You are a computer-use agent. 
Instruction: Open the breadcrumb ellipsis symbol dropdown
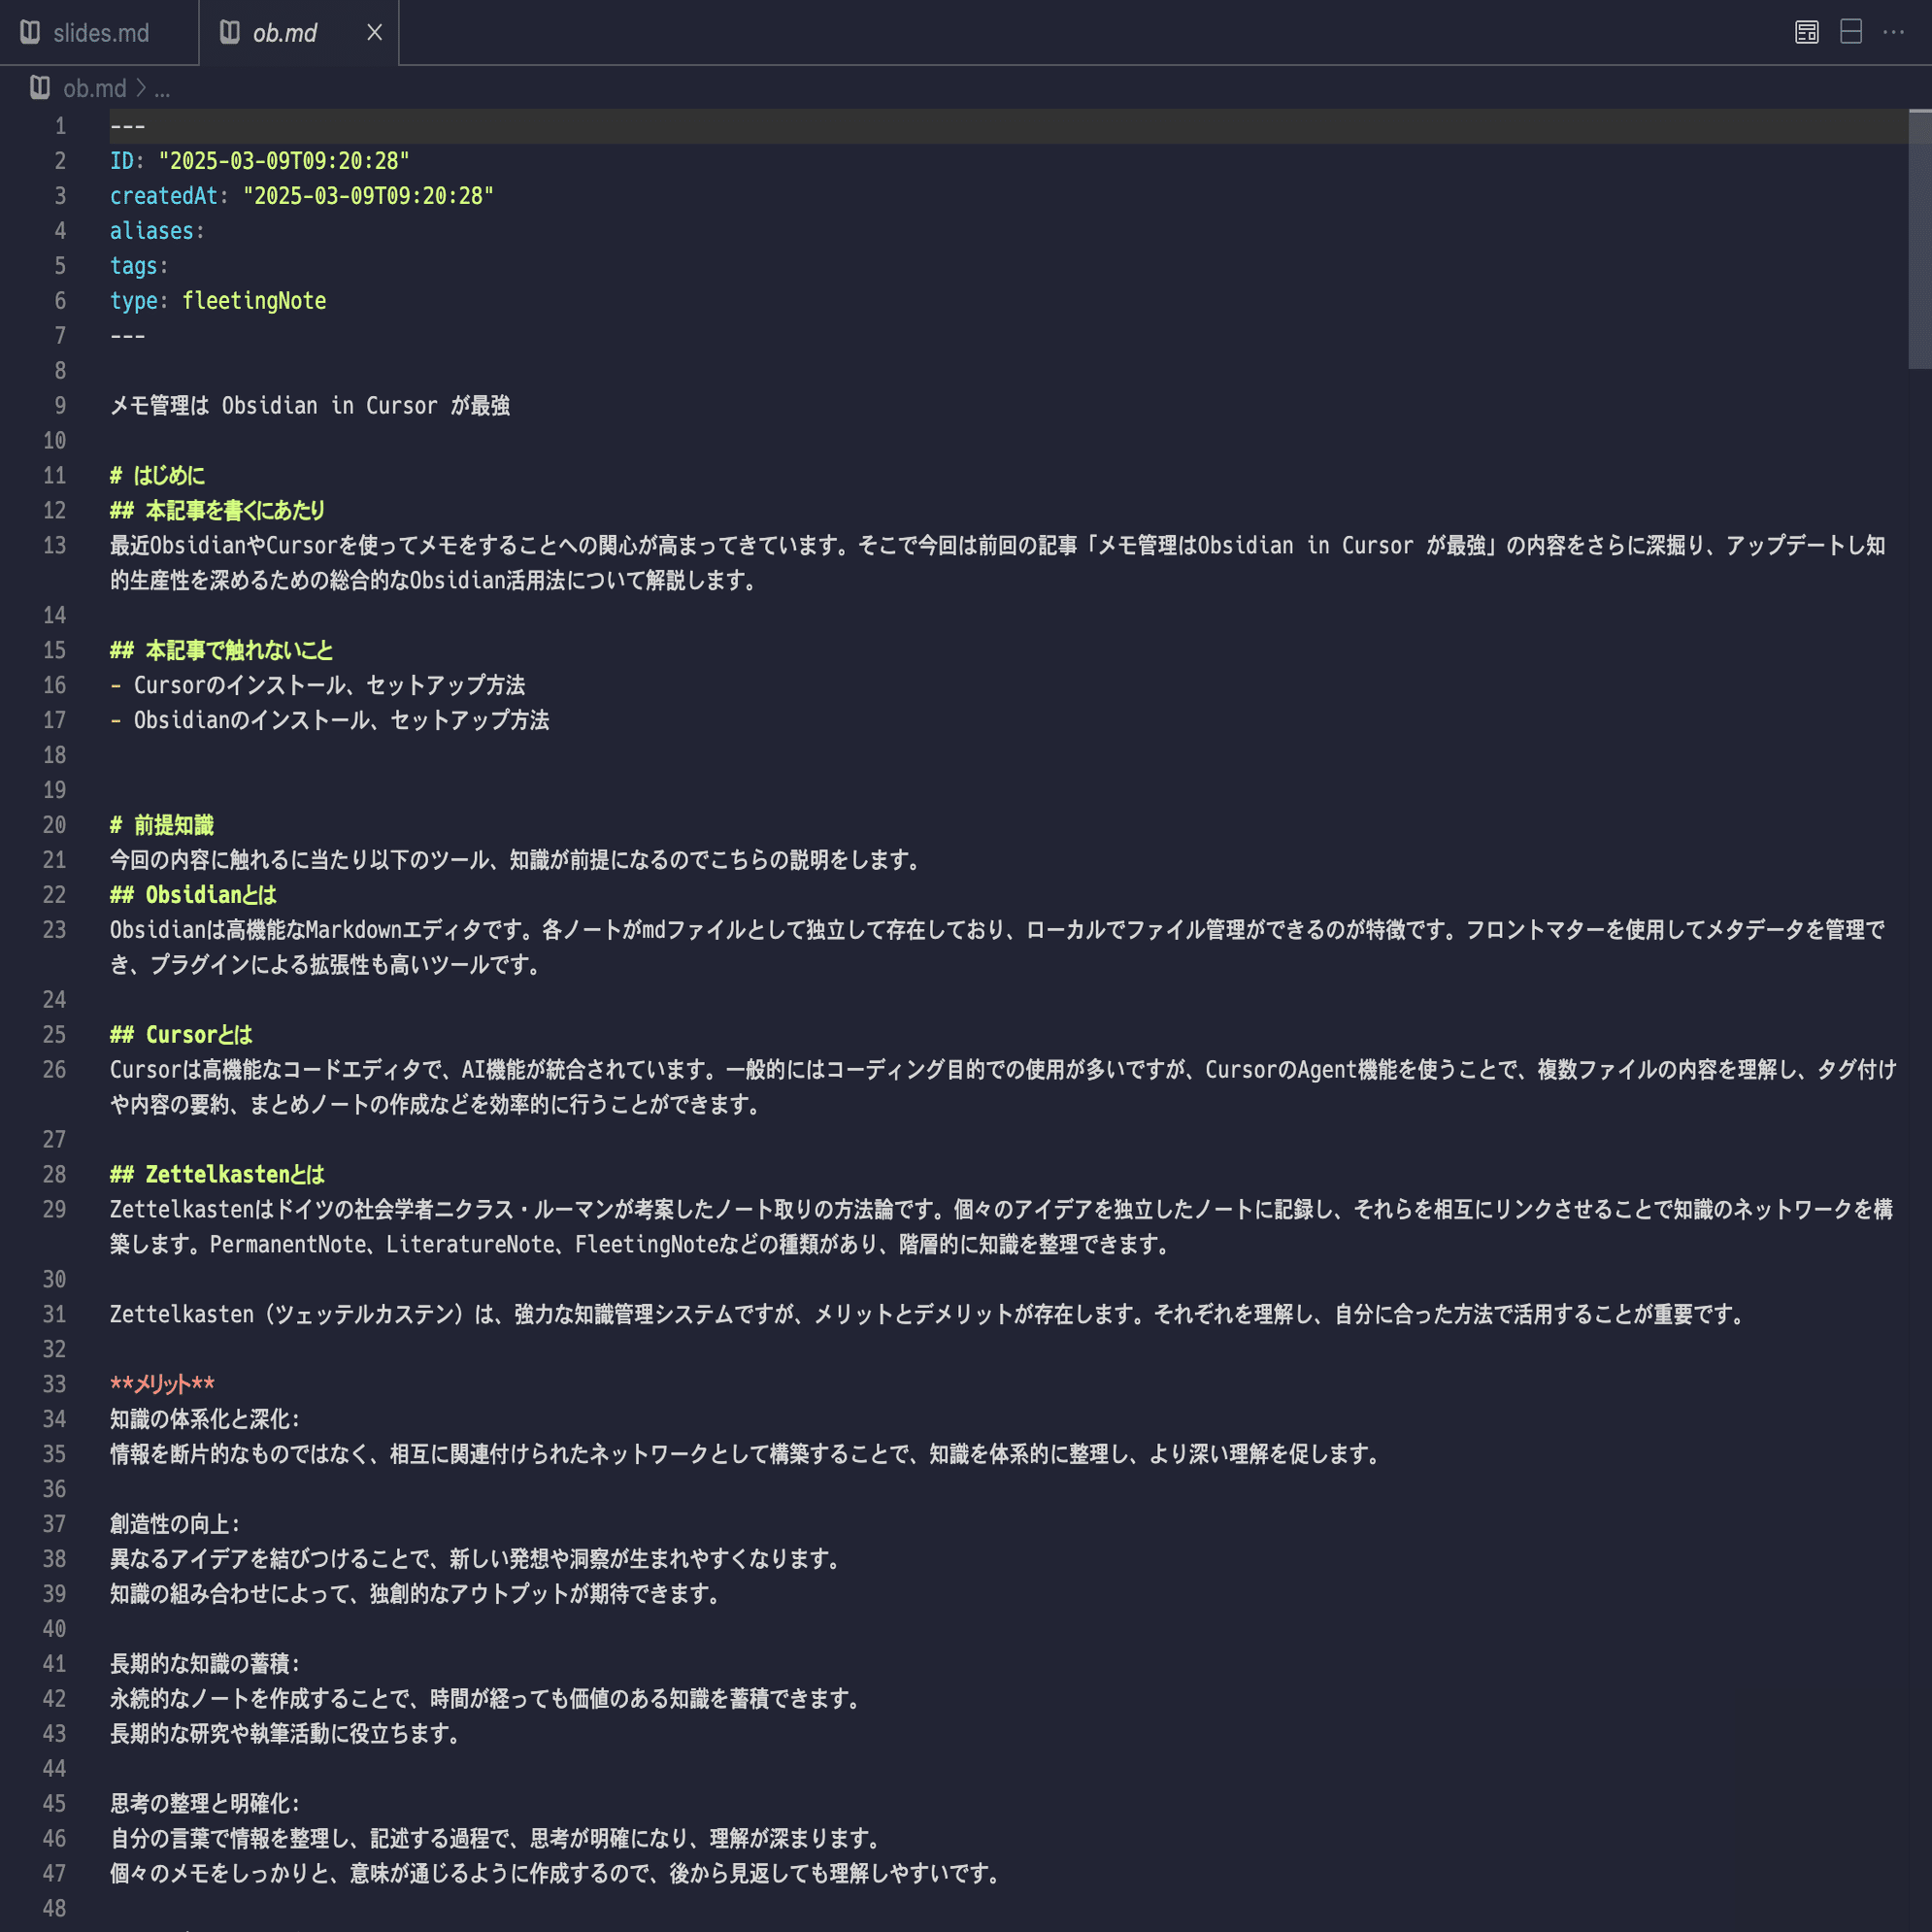click(x=162, y=89)
